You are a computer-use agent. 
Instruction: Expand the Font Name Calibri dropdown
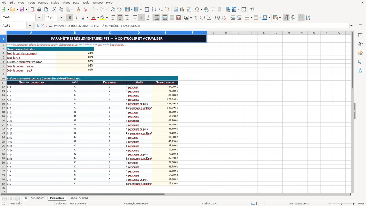point(39,18)
